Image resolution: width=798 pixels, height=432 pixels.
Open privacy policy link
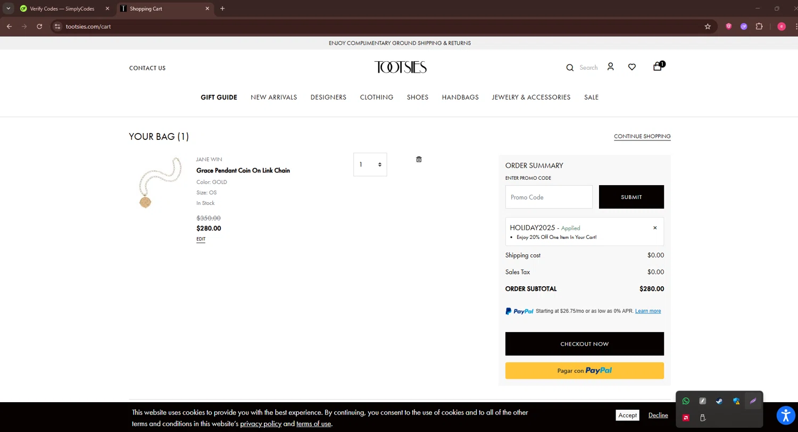(x=261, y=424)
